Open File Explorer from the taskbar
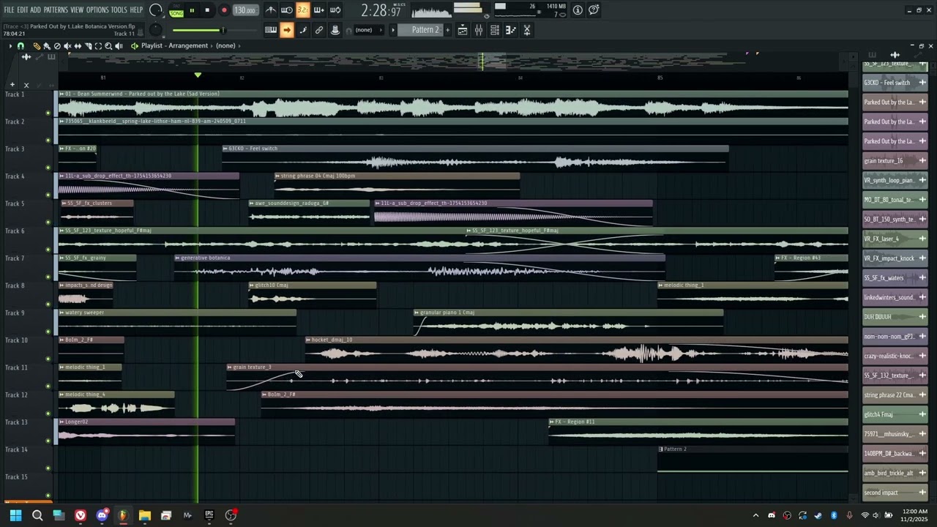 pos(145,515)
